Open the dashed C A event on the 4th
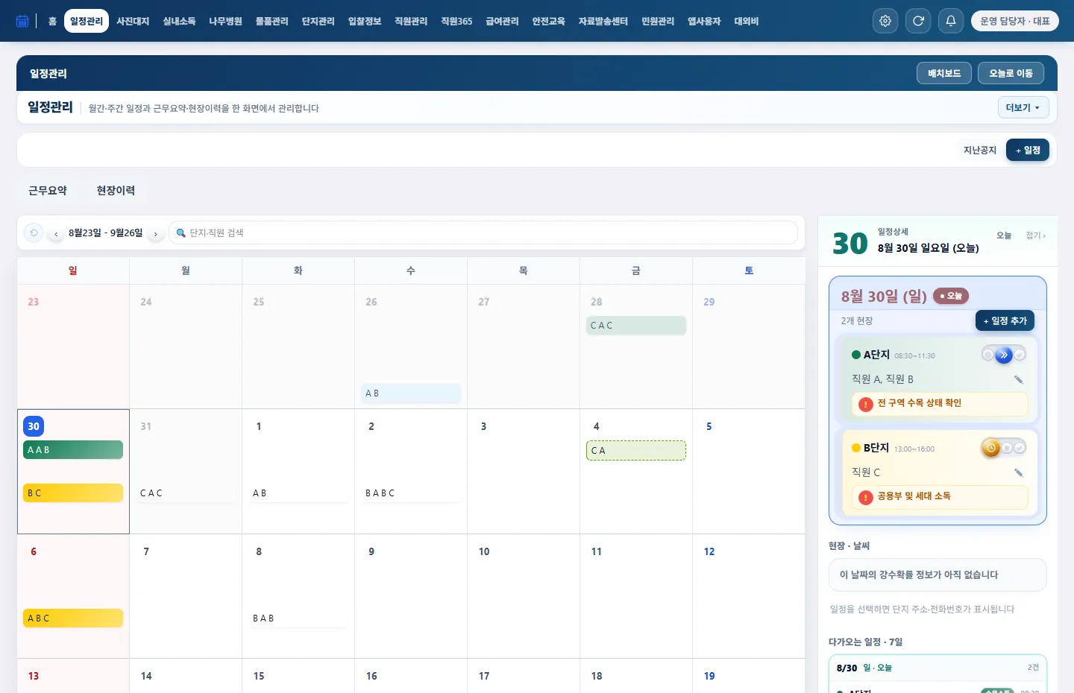The width and height of the screenshot is (1074, 693). (636, 450)
